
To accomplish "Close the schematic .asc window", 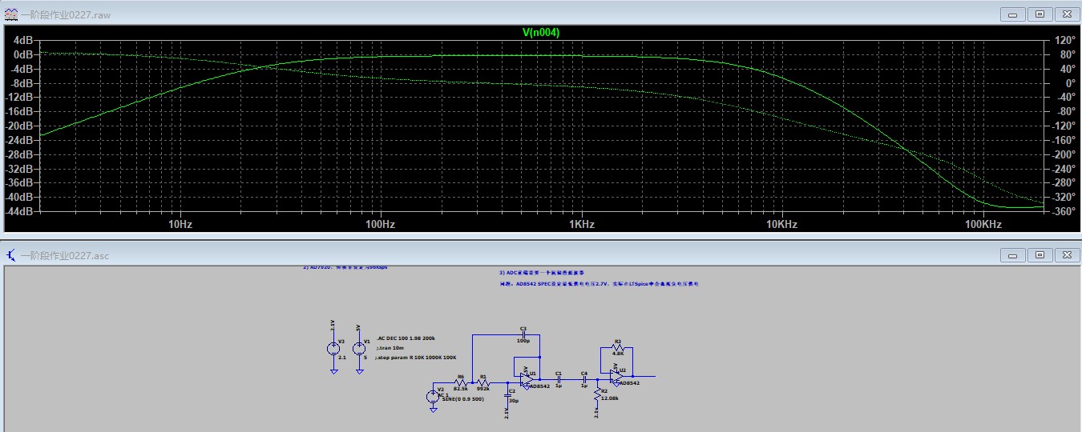I will coord(1066,255).
